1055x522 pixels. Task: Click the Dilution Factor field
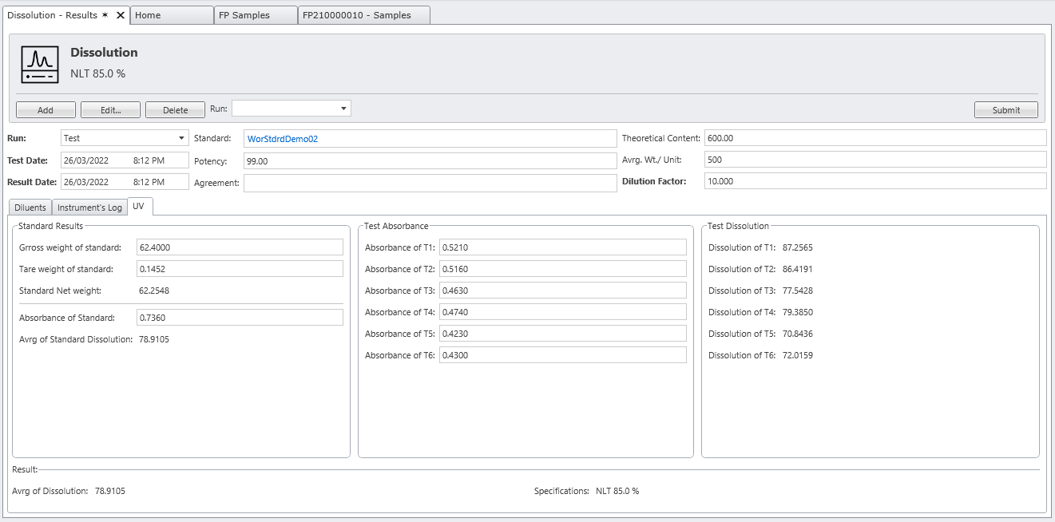[x=875, y=181]
